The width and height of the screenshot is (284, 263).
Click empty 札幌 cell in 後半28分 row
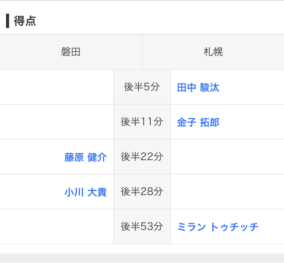click(227, 192)
